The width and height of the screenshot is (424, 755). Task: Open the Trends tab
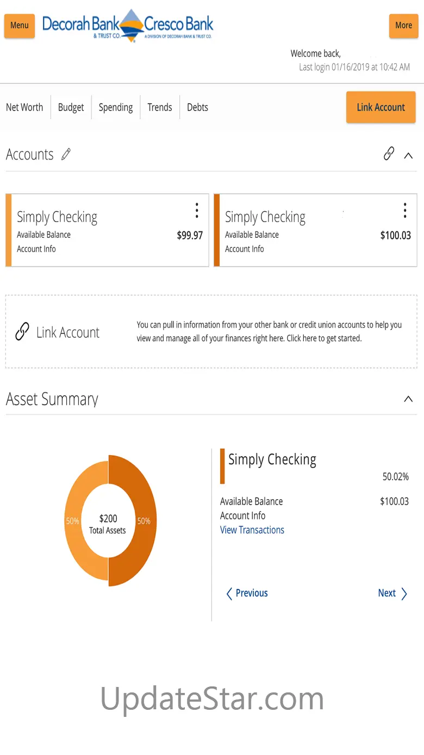160,107
